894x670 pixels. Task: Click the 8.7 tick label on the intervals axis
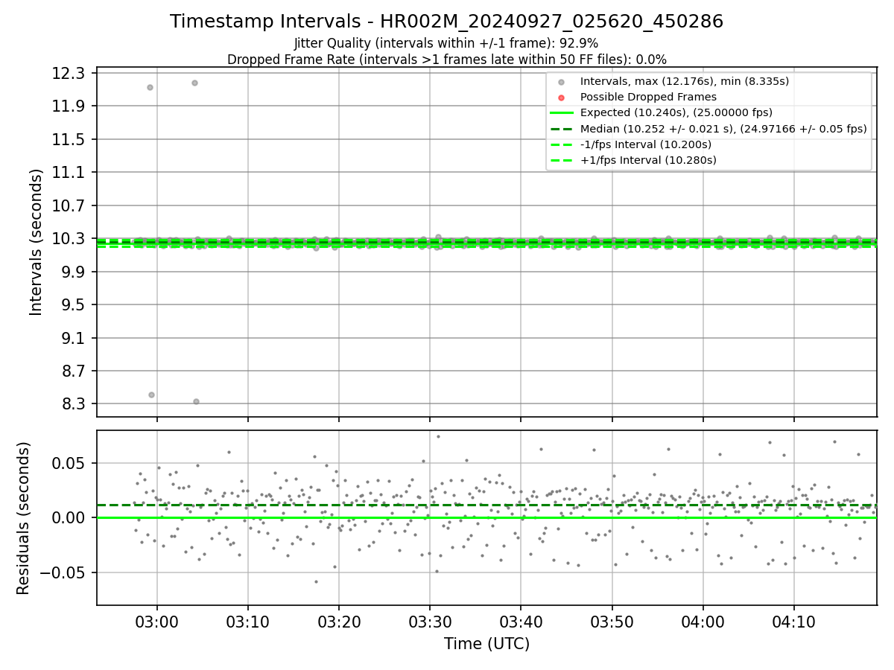(75, 371)
